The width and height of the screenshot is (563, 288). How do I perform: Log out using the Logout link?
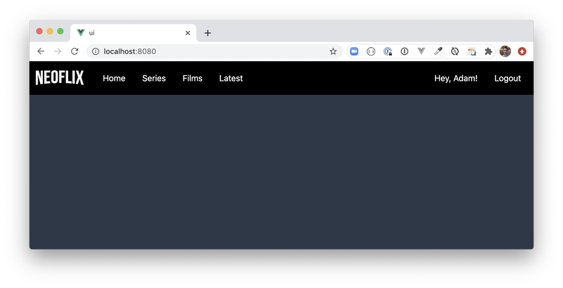tap(507, 79)
